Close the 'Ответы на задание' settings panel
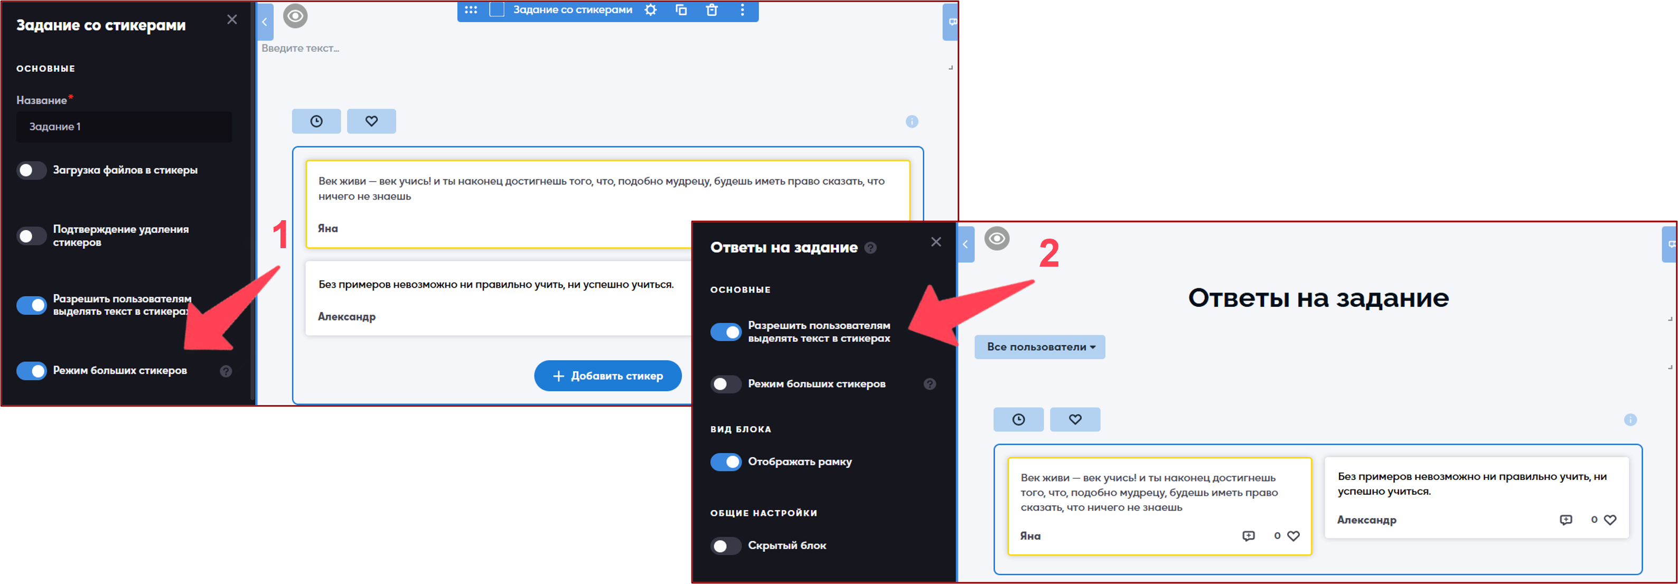Image resolution: width=1678 pixels, height=584 pixels. (936, 241)
